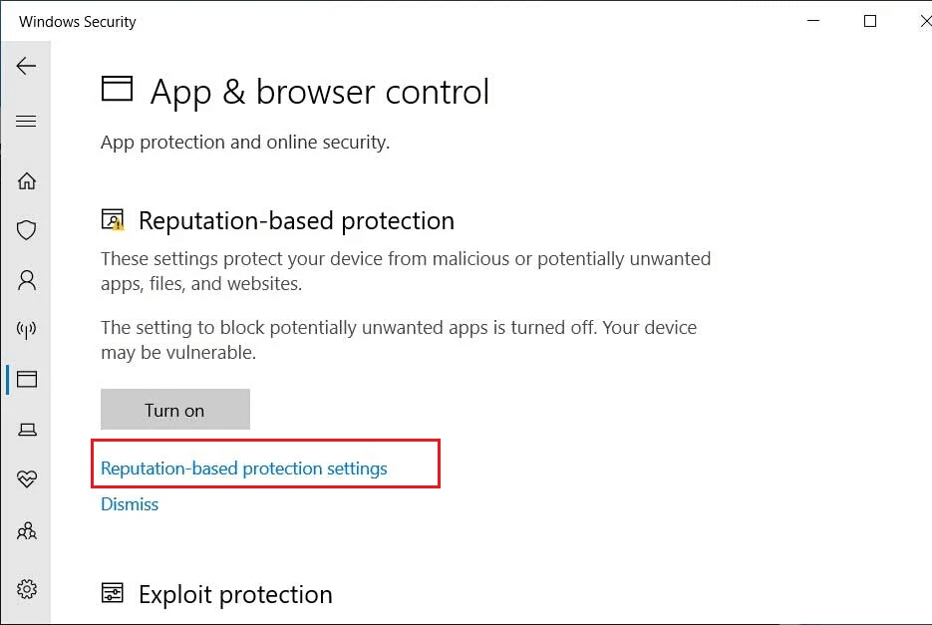The height and width of the screenshot is (625, 932).
Task: Open Reputation-based protection settings link
Action: pyautogui.click(x=244, y=469)
